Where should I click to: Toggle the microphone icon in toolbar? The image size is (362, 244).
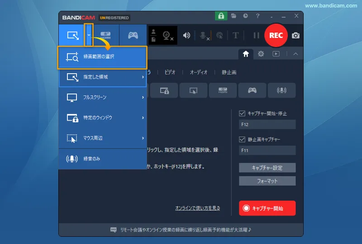[x=204, y=36]
